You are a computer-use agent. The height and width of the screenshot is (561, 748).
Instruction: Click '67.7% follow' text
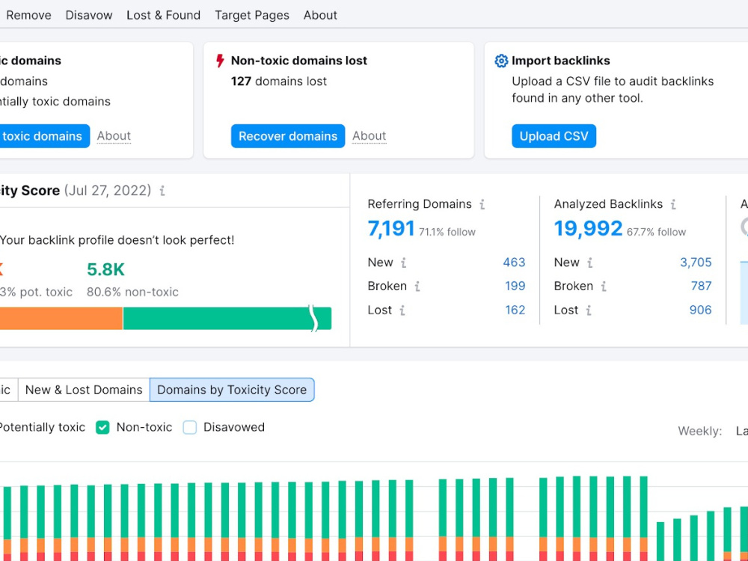tap(657, 233)
